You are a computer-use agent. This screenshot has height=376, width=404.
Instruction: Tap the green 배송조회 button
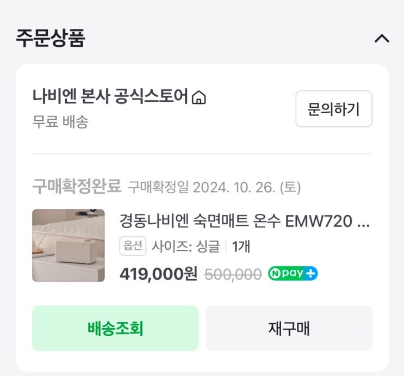click(115, 328)
